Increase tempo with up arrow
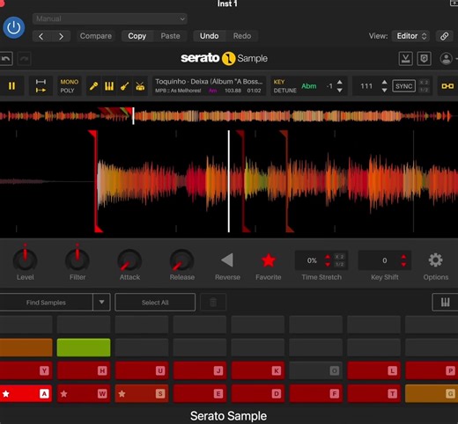This screenshot has width=458, height=424. click(384, 82)
